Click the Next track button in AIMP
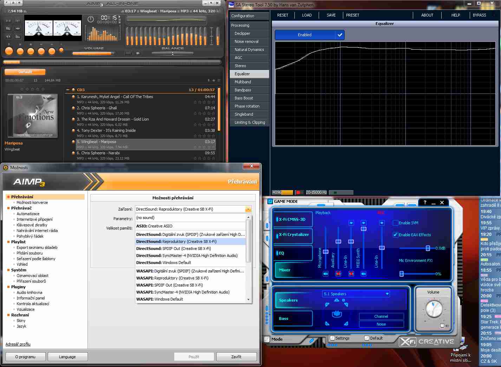 (x=52, y=51)
